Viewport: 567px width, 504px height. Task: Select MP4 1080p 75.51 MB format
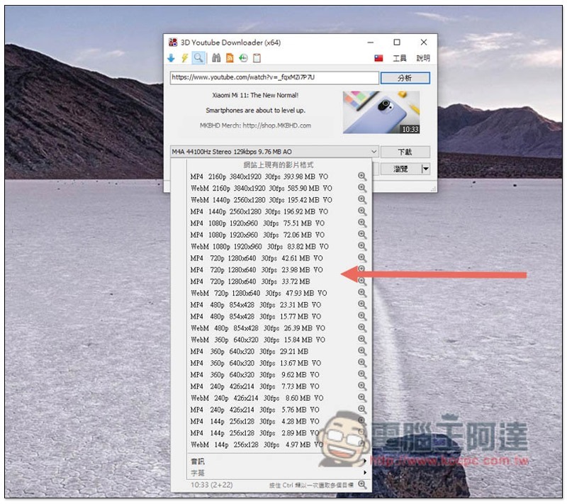pyautogui.click(x=257, y=223)
